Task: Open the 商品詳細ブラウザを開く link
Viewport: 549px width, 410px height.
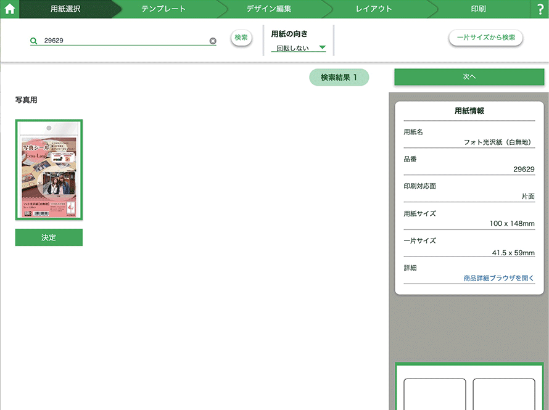Action: [498, 278]
